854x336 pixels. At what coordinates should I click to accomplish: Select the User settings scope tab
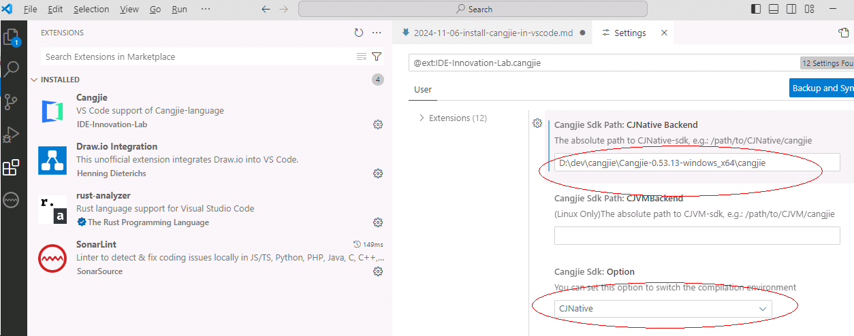(x=423, y=89)
